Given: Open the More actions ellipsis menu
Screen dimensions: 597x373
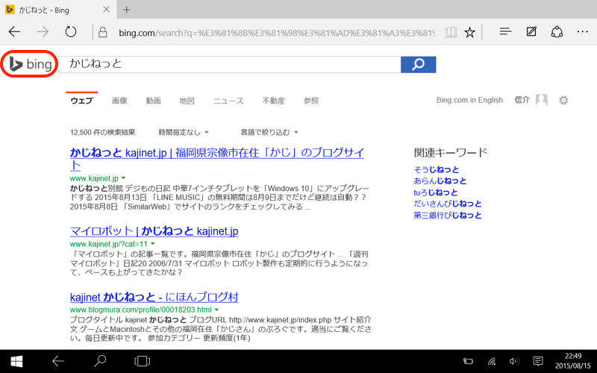Looking at the screenshot, I should click(x=582, y=32).
